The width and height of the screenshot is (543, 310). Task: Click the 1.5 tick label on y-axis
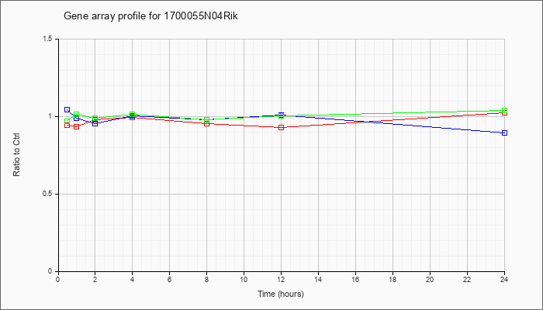click(48, 39)
